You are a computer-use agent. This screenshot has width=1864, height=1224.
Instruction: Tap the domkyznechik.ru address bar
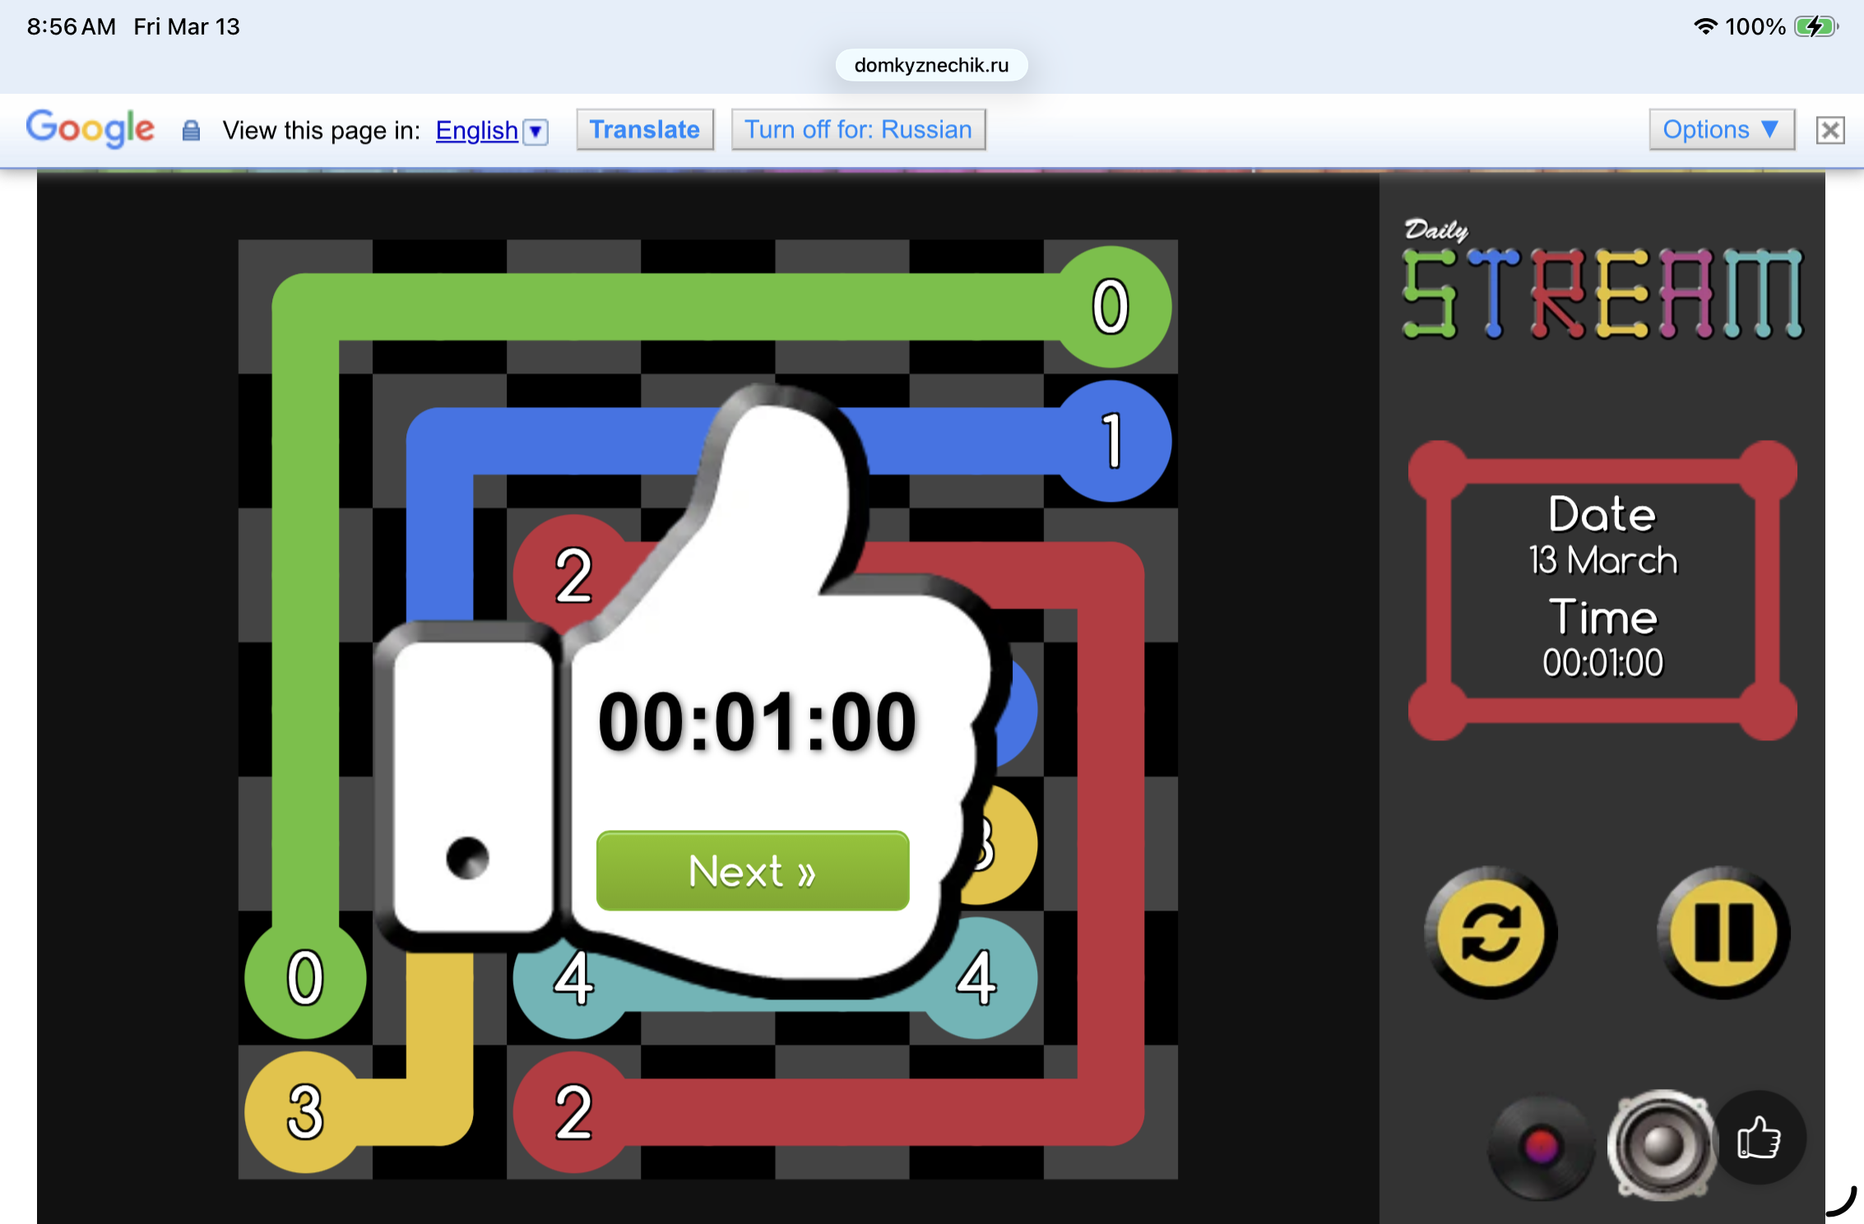931,66
